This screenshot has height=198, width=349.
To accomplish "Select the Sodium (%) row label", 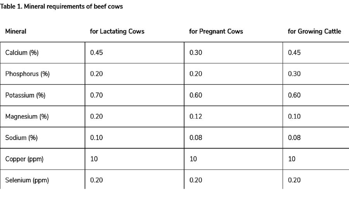I will pos(21,138).
